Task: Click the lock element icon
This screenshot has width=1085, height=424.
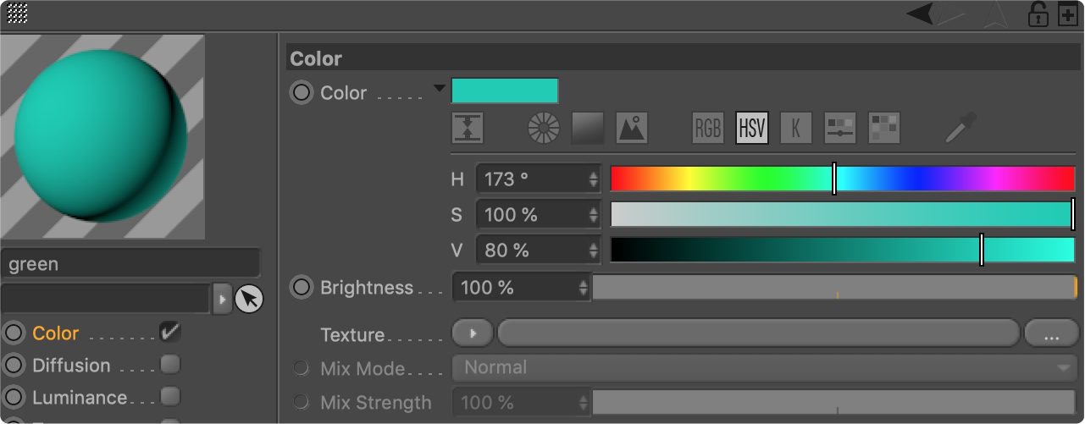Action: 1038,14
